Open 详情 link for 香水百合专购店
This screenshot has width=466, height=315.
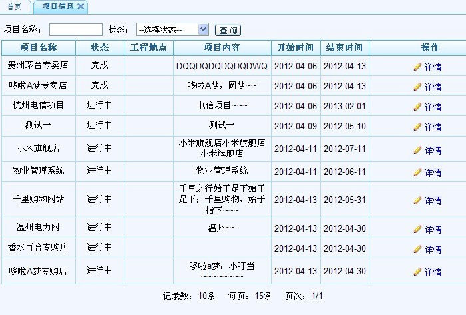[433, 250]
